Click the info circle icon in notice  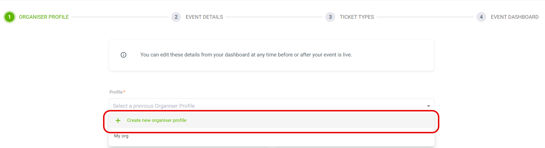click(124, 55)
